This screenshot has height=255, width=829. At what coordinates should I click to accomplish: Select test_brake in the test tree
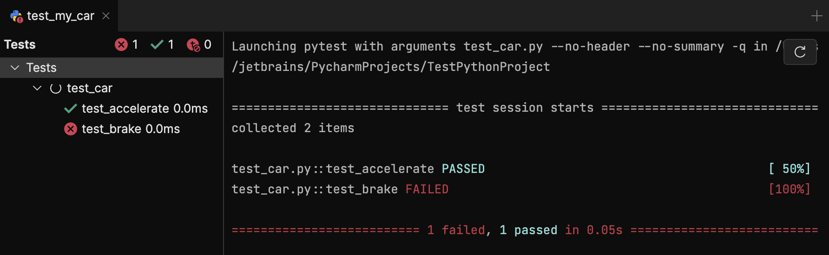point(131,129)
